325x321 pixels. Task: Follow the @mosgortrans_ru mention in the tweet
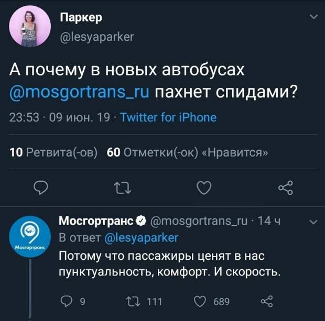80,93
